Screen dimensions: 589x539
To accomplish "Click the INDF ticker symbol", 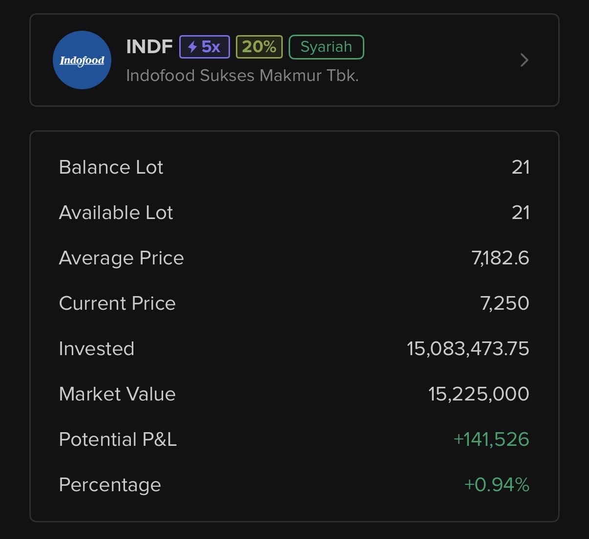I will 149,47.
